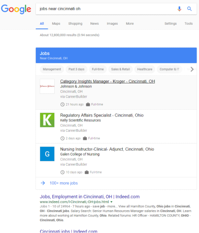
Task: Open Indeed result URL dropdown arrow
Action: (112, 202)
